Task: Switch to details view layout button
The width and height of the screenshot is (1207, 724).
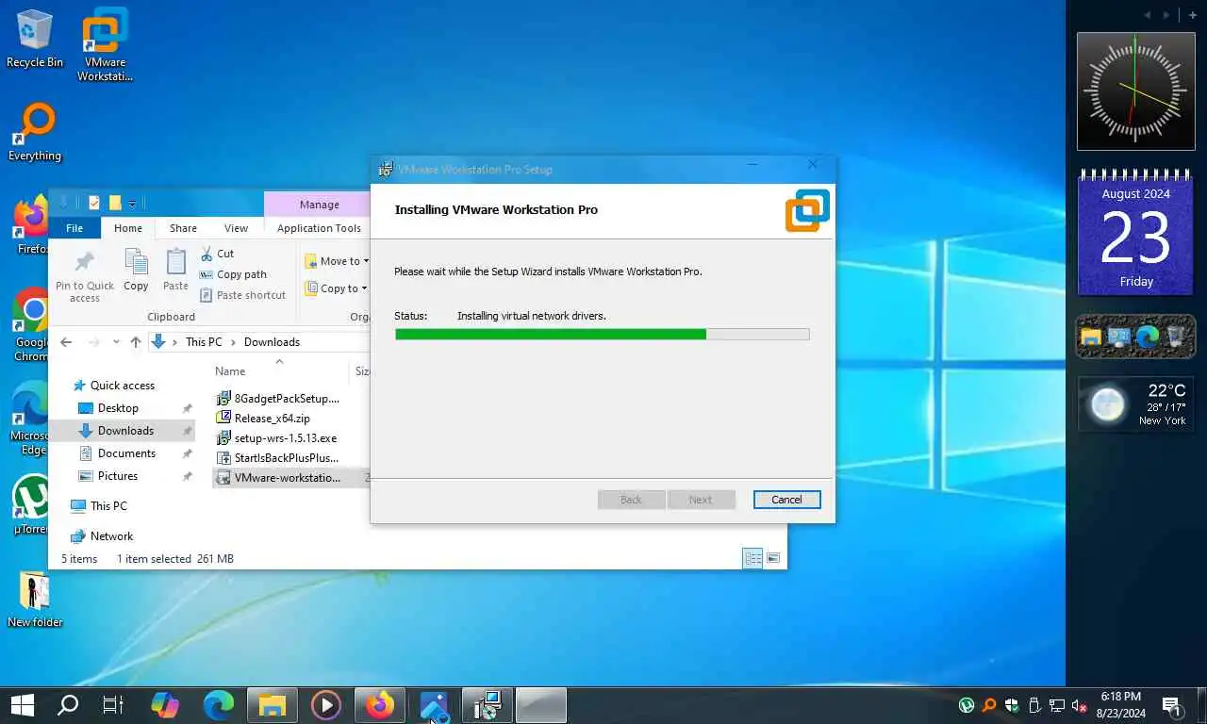Action: (x=752, y=559)
